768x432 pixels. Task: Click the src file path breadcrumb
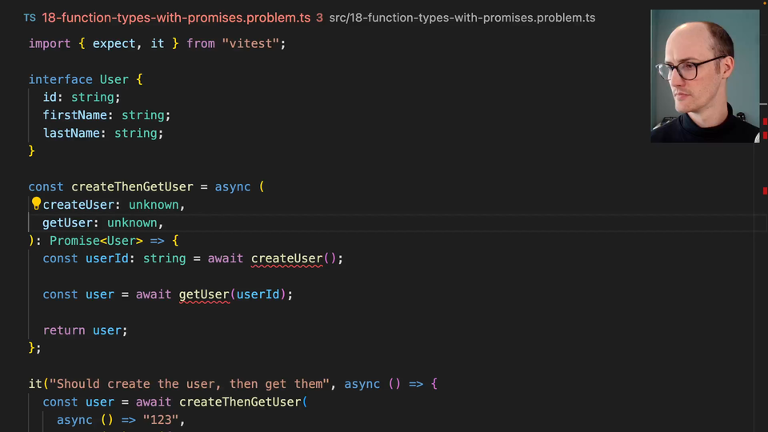pos(462,18)
